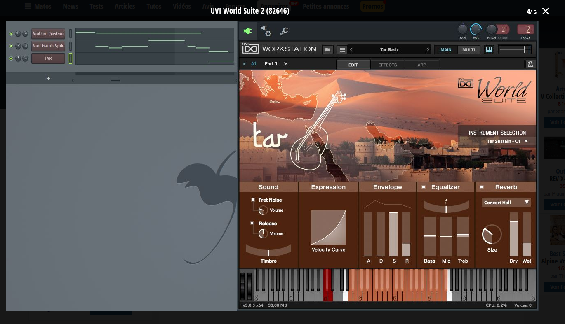
Task: Open the Concert Hall reverb type dropdown
Action: click(x=506, y=203)
